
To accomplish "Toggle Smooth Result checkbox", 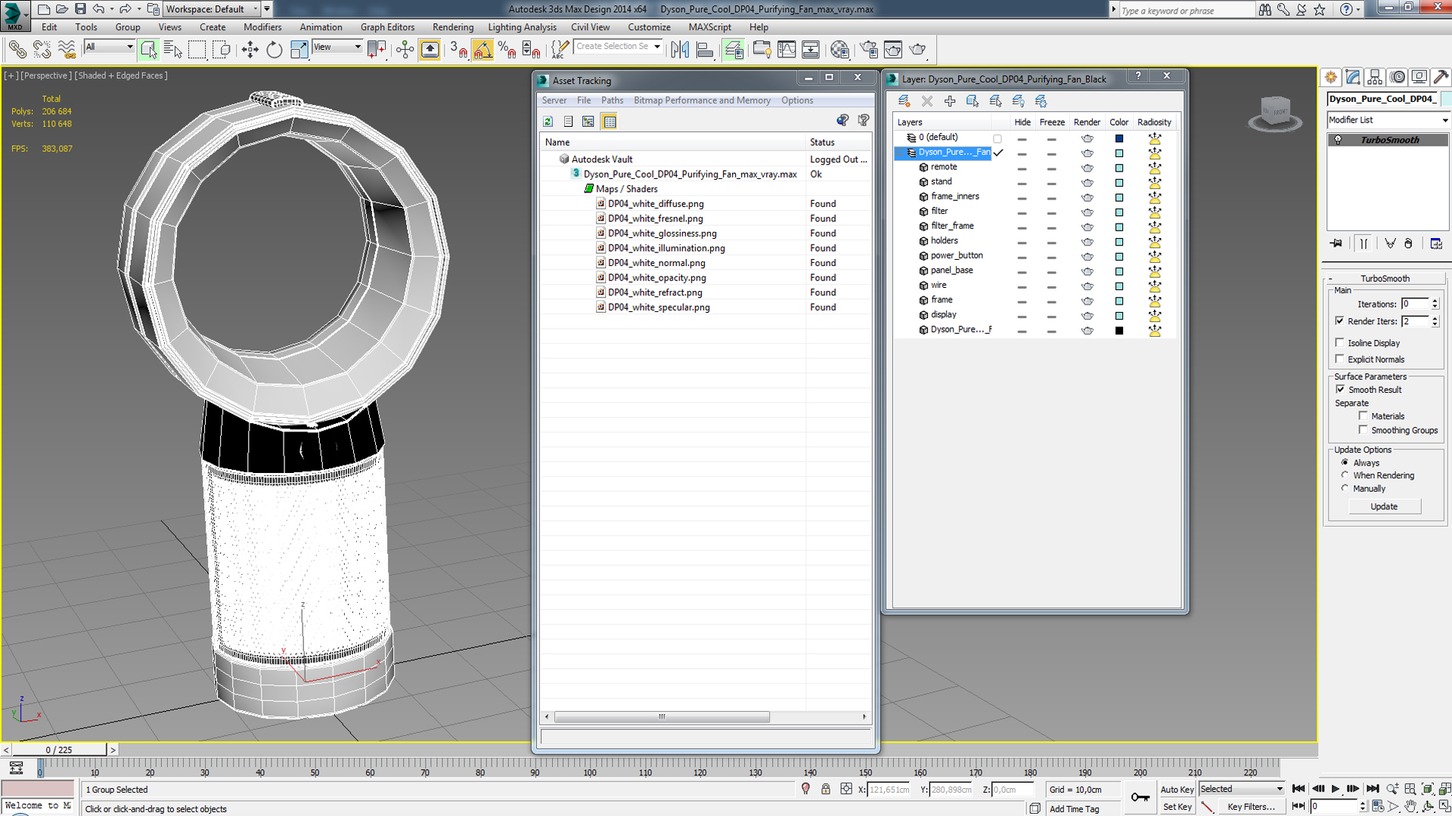I will [1340, 389].
